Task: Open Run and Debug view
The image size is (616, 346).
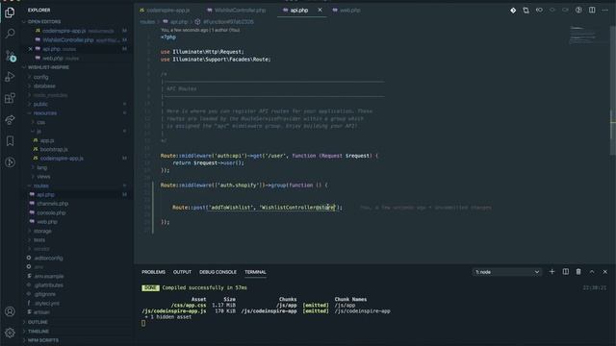Action: [10, 77]
